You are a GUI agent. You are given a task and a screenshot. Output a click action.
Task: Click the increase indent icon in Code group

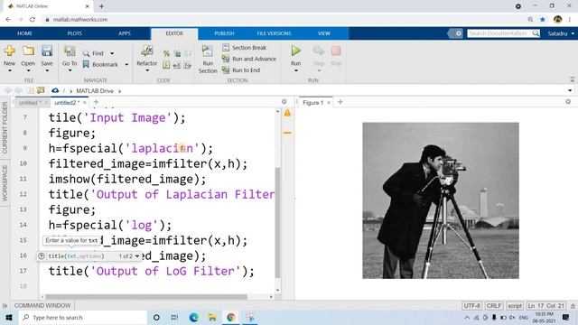click(x=188, y=65)
